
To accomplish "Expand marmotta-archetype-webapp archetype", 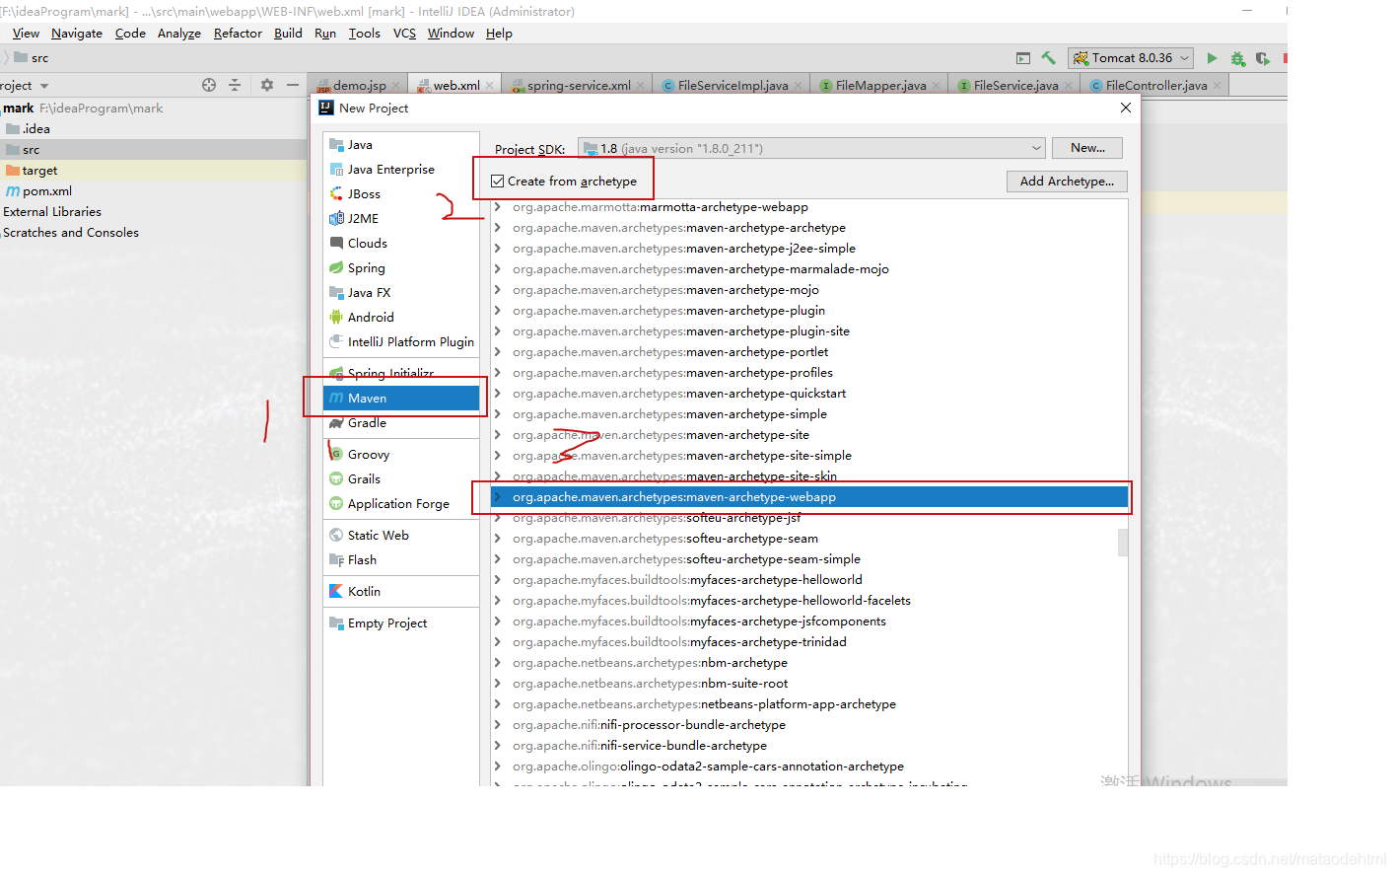I will click(x=498, y=207).
